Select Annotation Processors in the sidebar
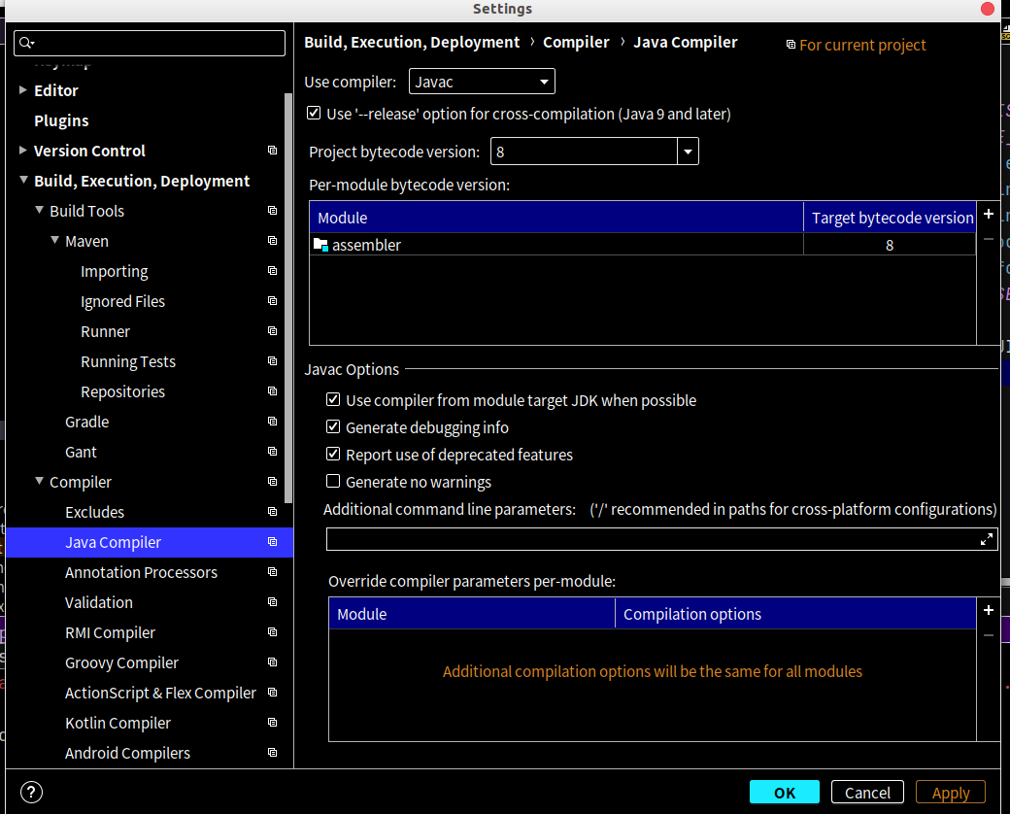The width and height of the screenshot is (1010, 814). (x=143, y=572)
